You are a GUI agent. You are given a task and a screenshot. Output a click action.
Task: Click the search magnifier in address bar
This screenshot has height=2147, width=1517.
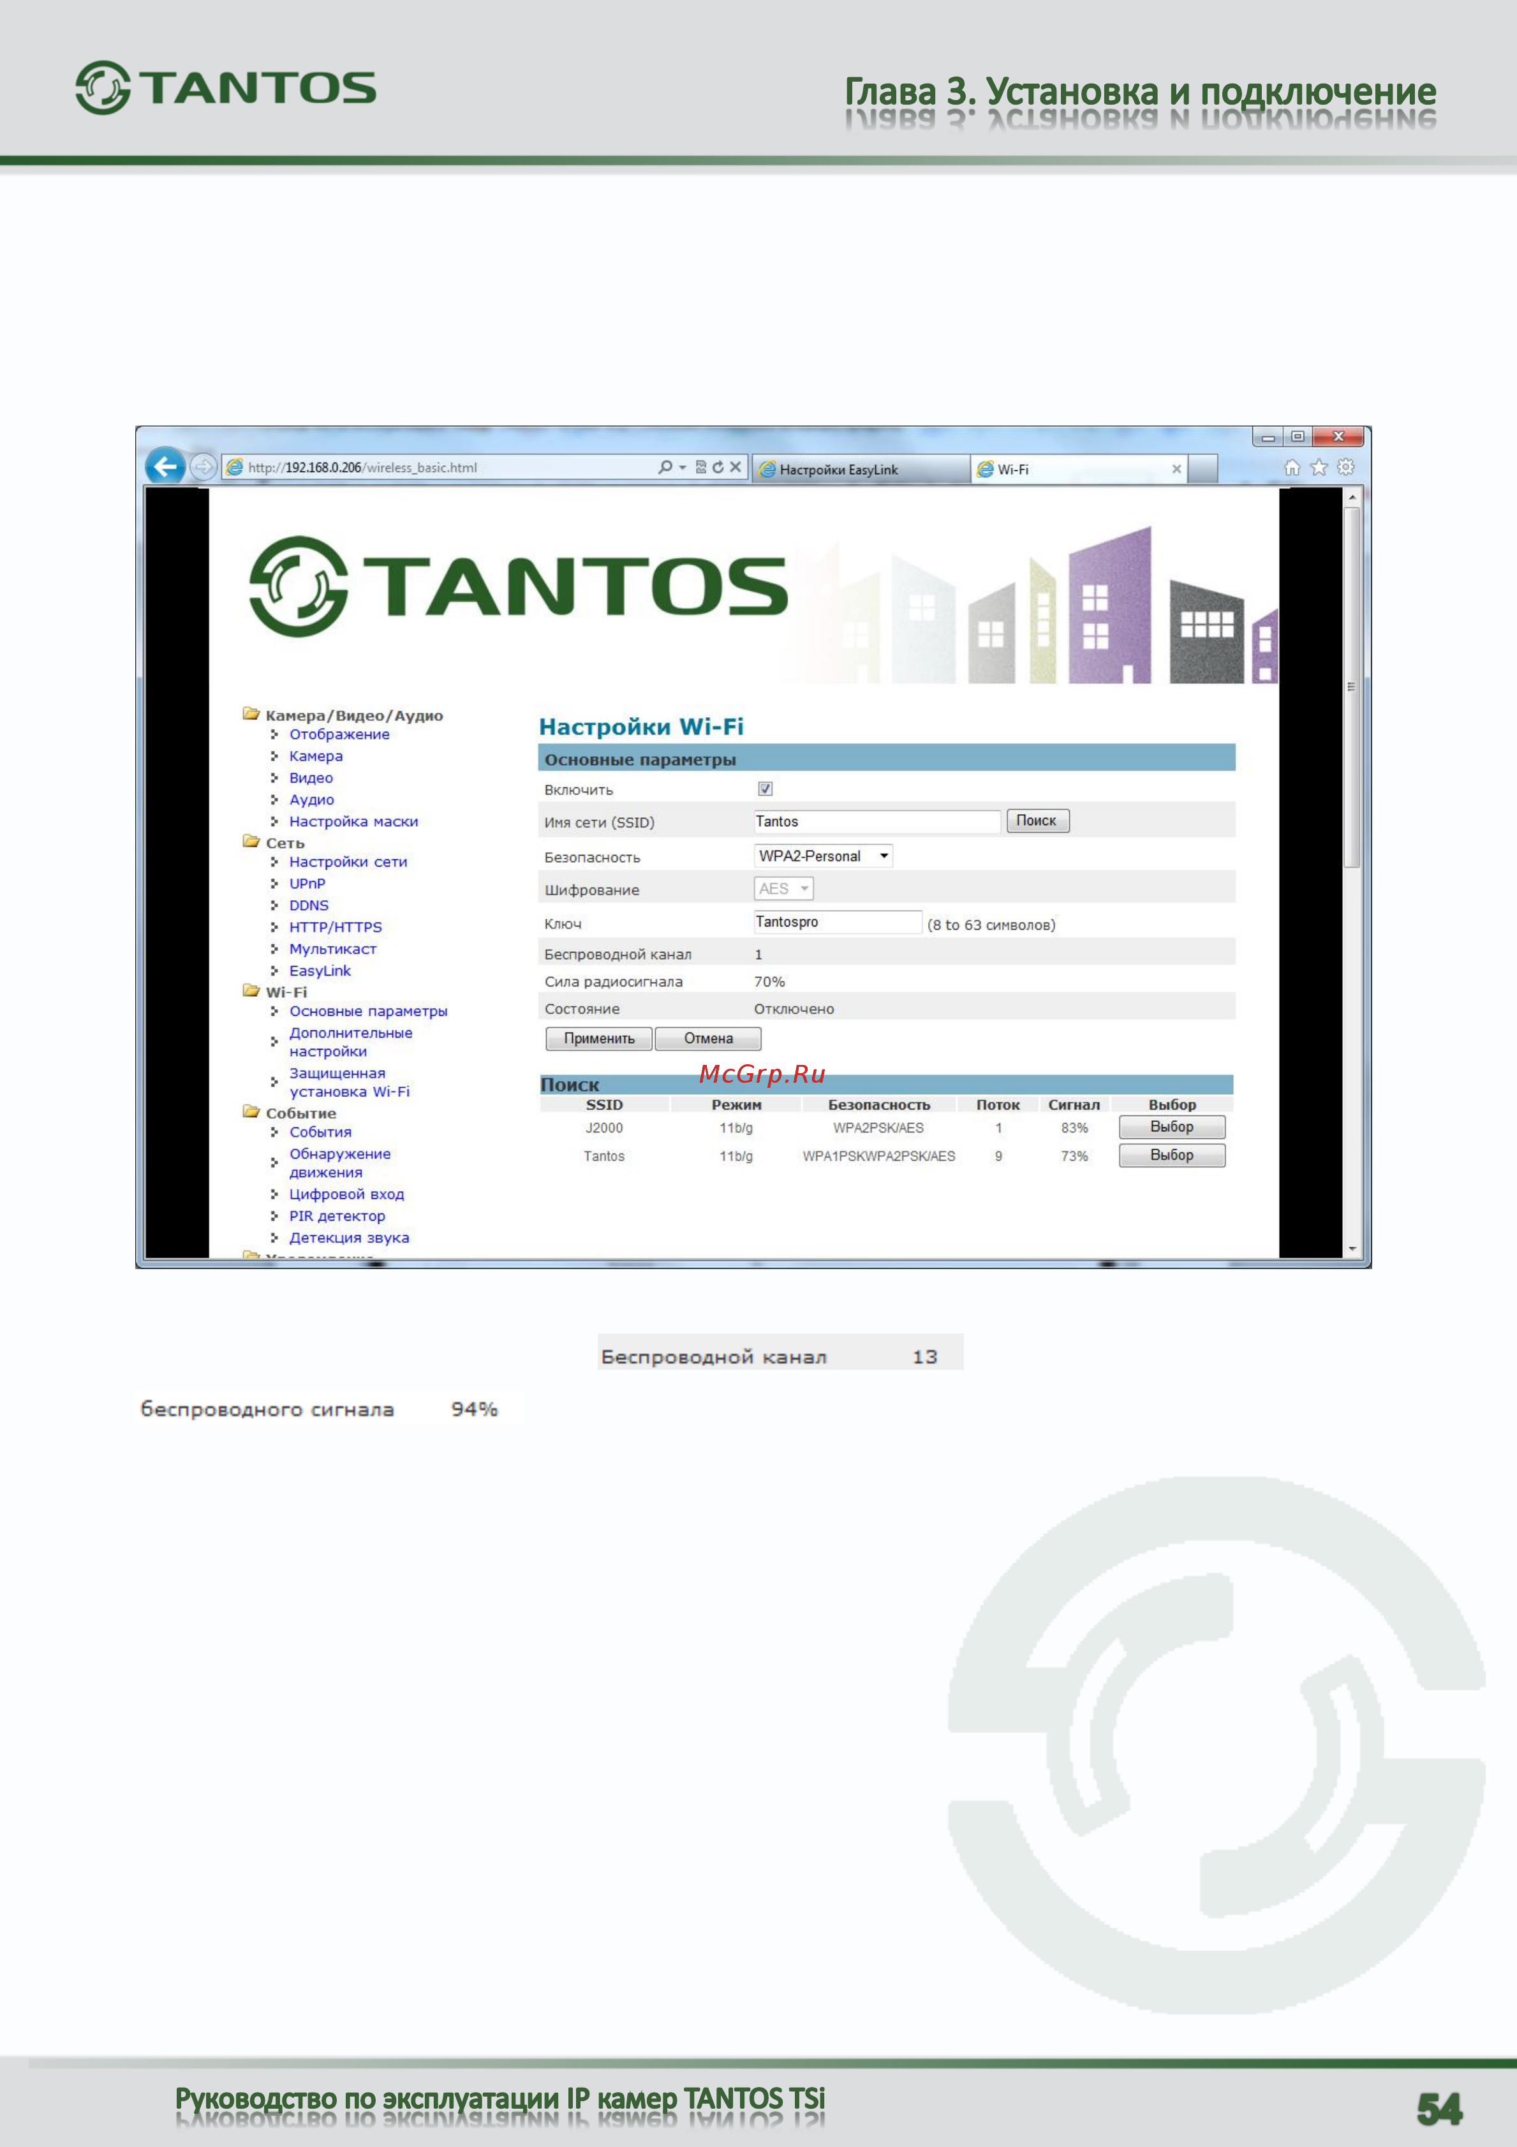665,466
